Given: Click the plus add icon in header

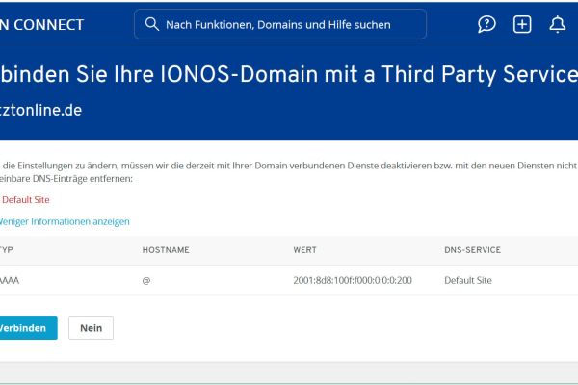Looking at the screenshot, I should [x=522, y=24].
